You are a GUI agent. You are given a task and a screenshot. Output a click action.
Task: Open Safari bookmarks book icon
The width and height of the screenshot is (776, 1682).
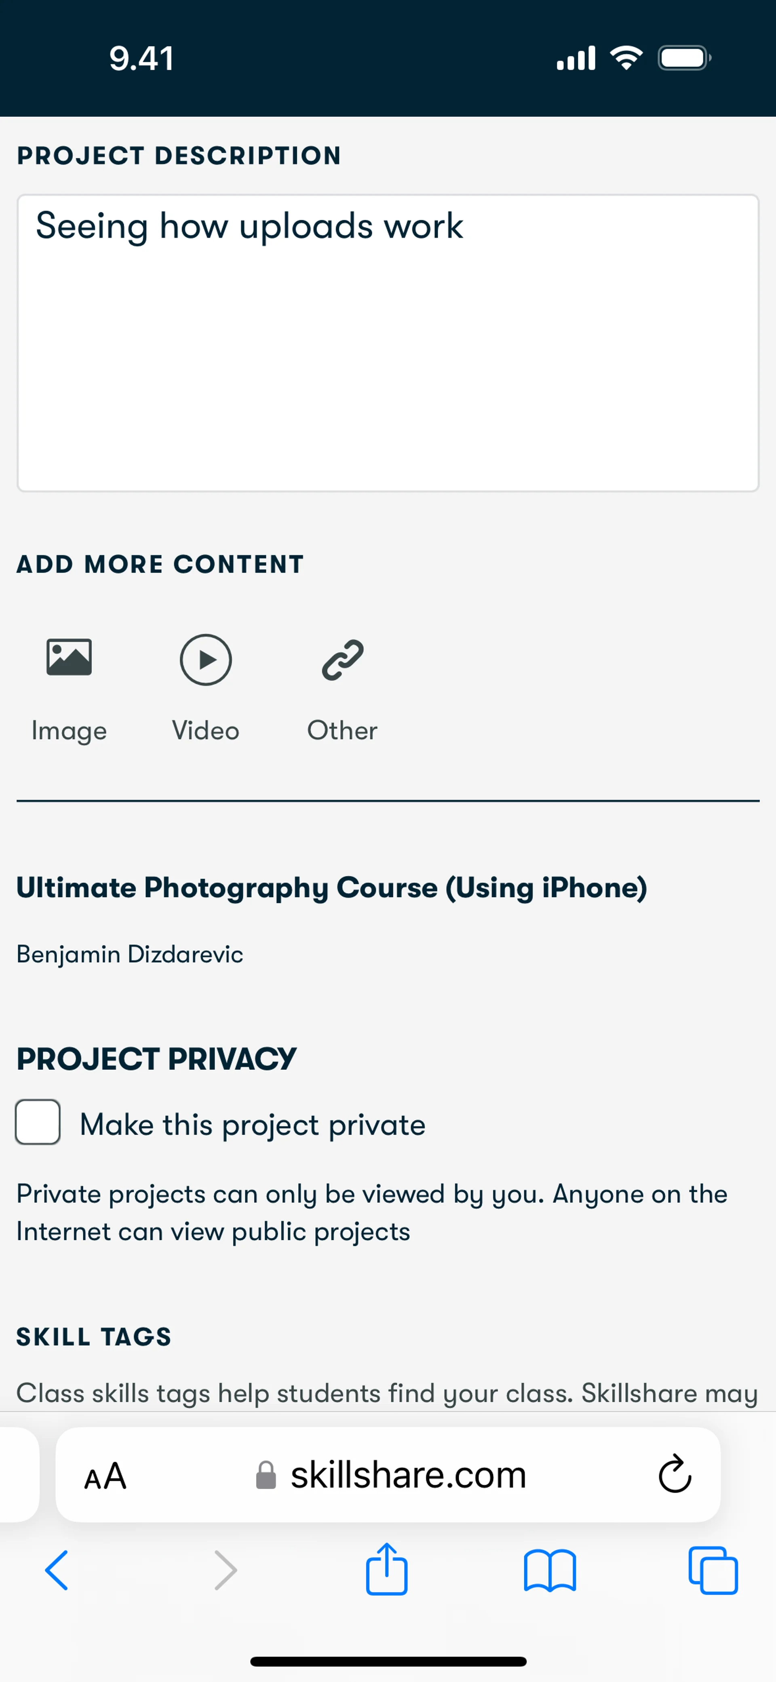tap(549, 1570)
